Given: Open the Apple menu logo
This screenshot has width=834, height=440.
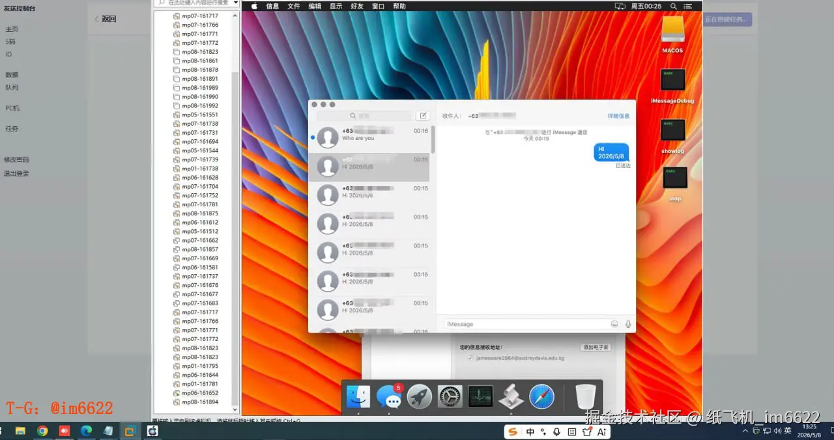Looking at the screenshot, I should coord(254,6).
